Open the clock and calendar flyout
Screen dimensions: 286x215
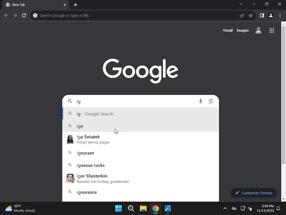(x=265, y=208)
